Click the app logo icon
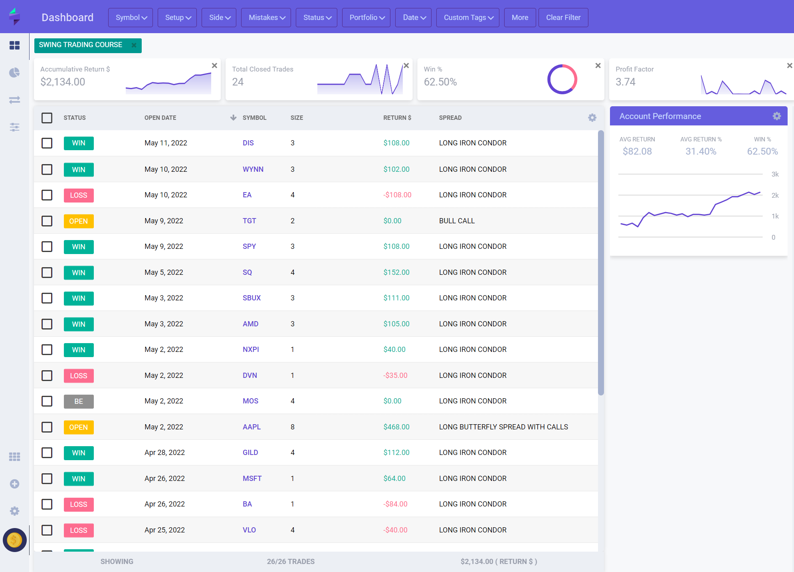 click(14, 16)
